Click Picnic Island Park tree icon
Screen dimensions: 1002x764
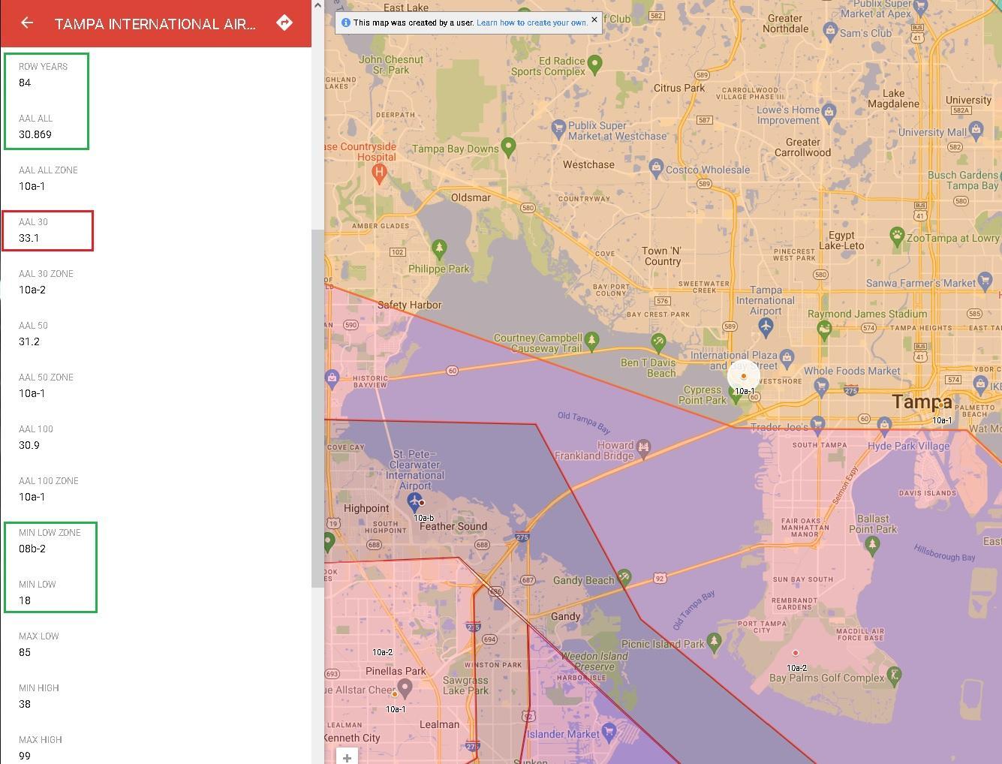coord(714,642)
